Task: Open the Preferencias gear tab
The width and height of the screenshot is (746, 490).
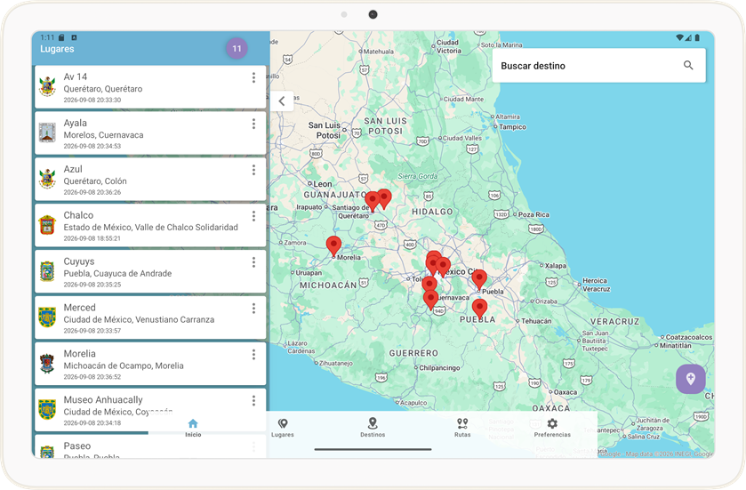Action: coord(552,427)
